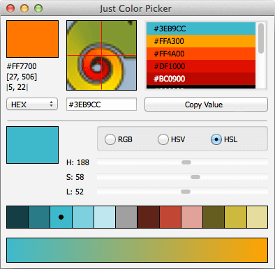
Task: Pick the dark olive palette swatch
Action: point(214,217)
